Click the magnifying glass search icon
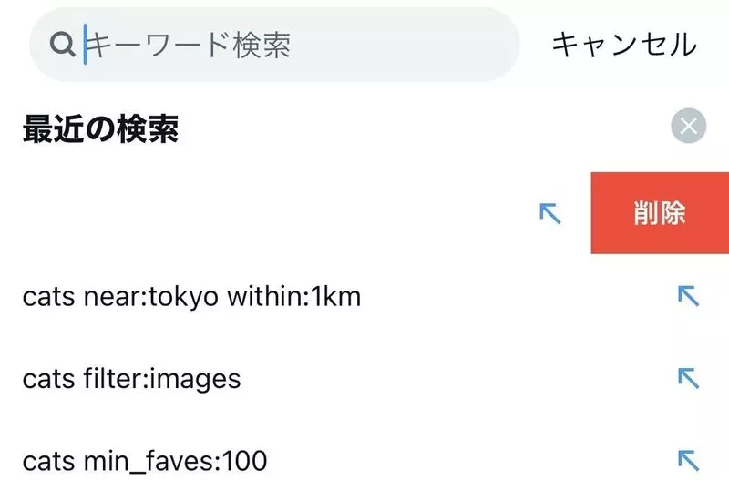The width and height of the screenshot is (729, 501). [62, 46]
